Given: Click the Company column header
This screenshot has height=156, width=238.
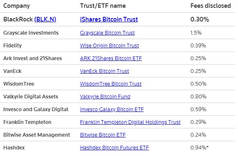Looking at the screenshot, I should [16, 6].
